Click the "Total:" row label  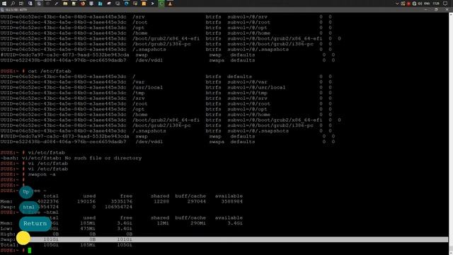(x=9, y=245)
